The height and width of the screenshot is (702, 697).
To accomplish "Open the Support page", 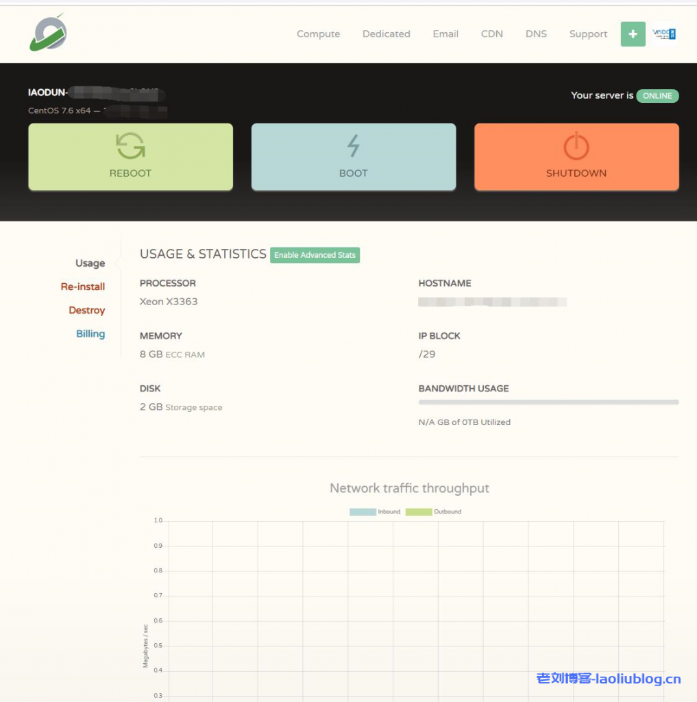I will (x=587, y=34).
